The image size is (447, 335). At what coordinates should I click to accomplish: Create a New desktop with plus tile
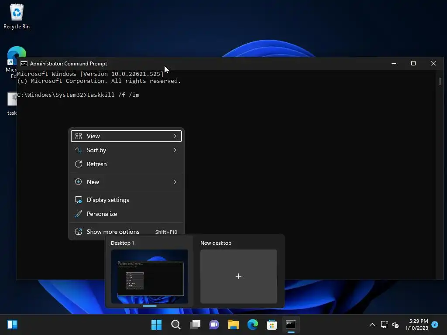(239, 277)
